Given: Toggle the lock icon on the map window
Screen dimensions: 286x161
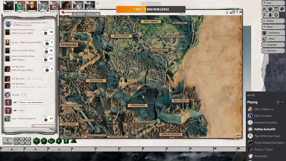Looking at the screenshot, I should coord(231,12).
